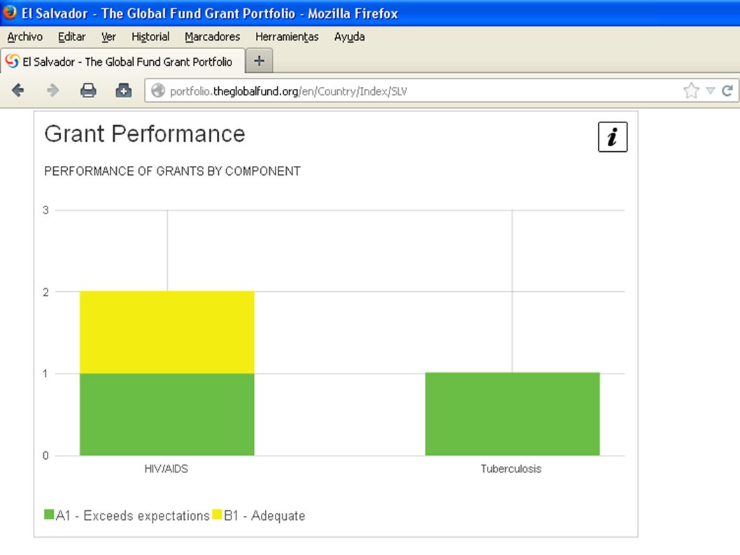The width and height of the screenshot is (740, 555).
Task: Click the yellow B1 Adequate legend swatch
Action: click(217, 514)
